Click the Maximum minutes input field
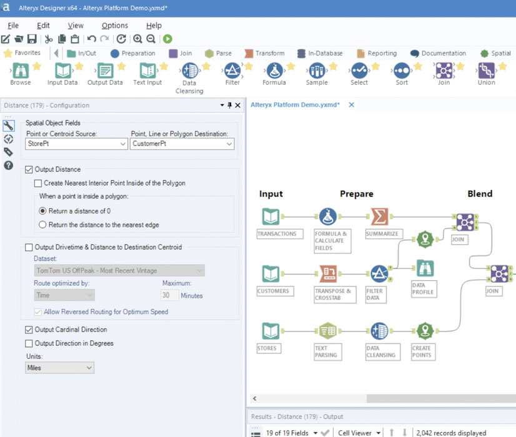This screenshot has height=437, width=516. coord(169,295)
